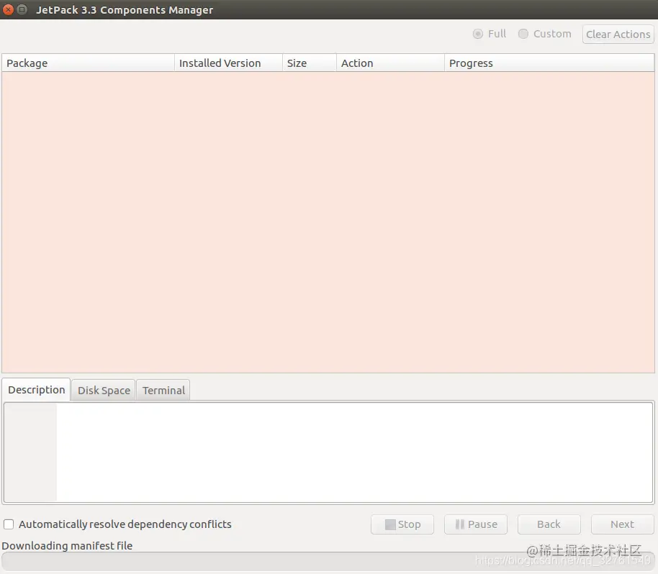
Task: Sort by the Installed Version column header
Action: (x=228, y=63)
